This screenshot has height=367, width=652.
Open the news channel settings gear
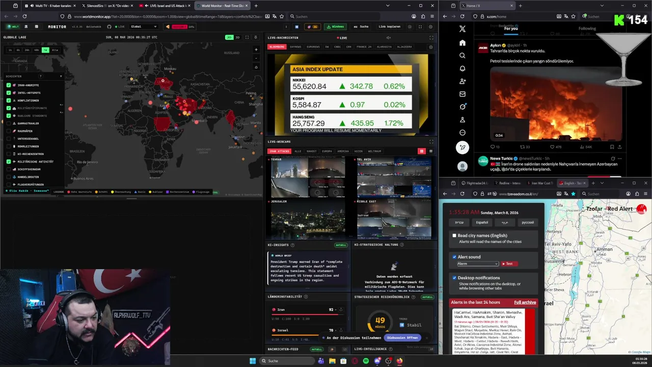pos(431,47)
